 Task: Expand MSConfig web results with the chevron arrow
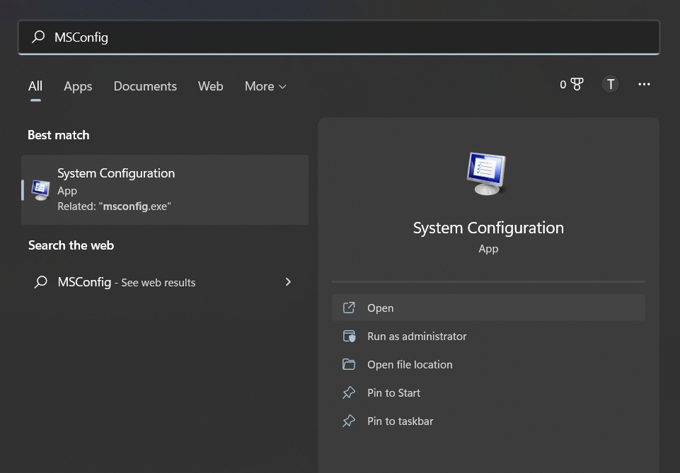point(288,282)
